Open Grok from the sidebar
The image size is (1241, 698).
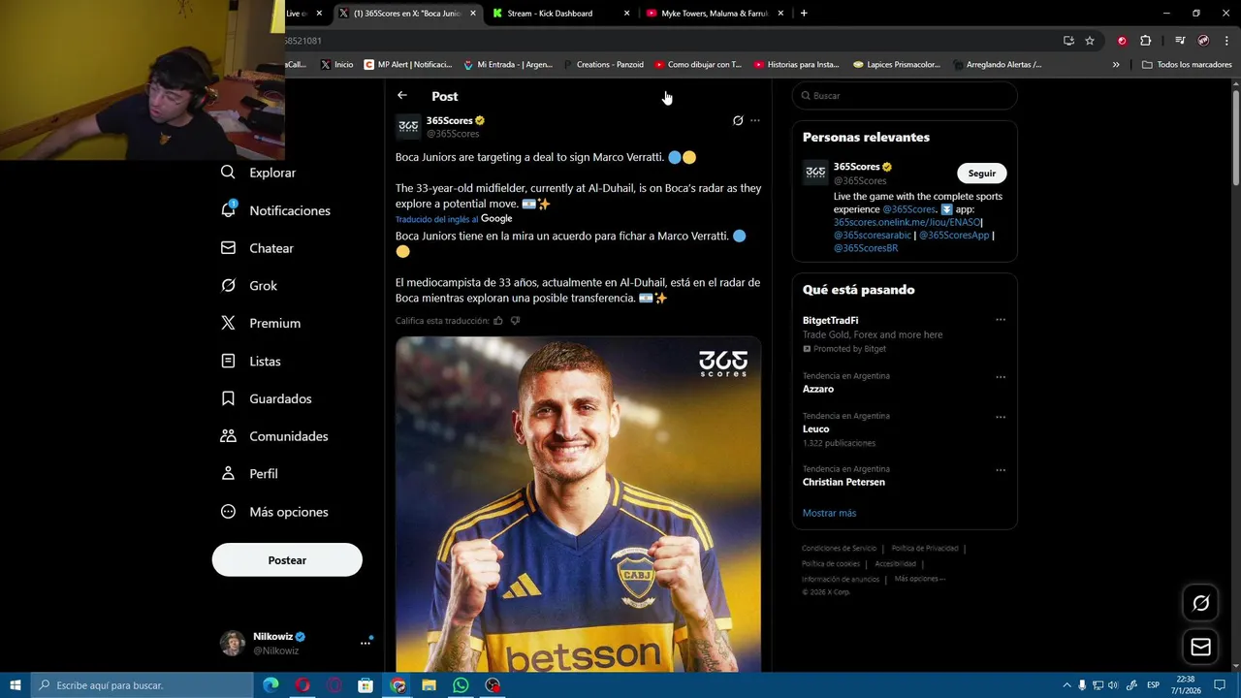(x=250, y=286)
